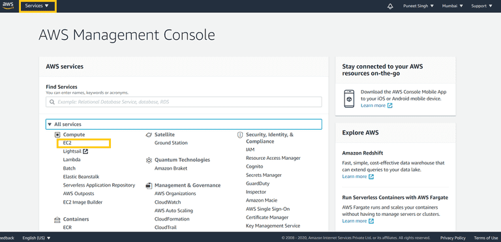
Task: Open the Privacy Policy link
Action: (x=453, y=238)
